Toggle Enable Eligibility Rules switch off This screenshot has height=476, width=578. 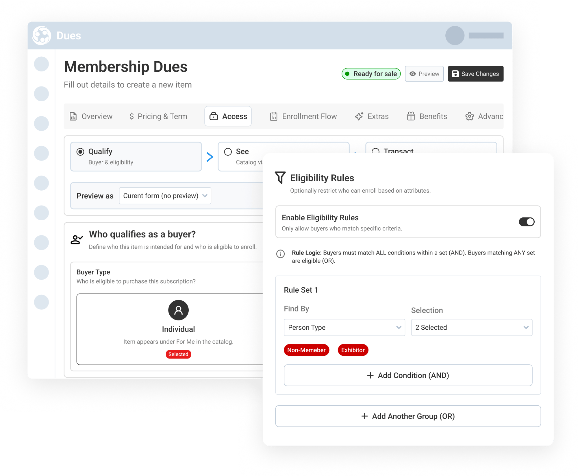click(527, 222)
